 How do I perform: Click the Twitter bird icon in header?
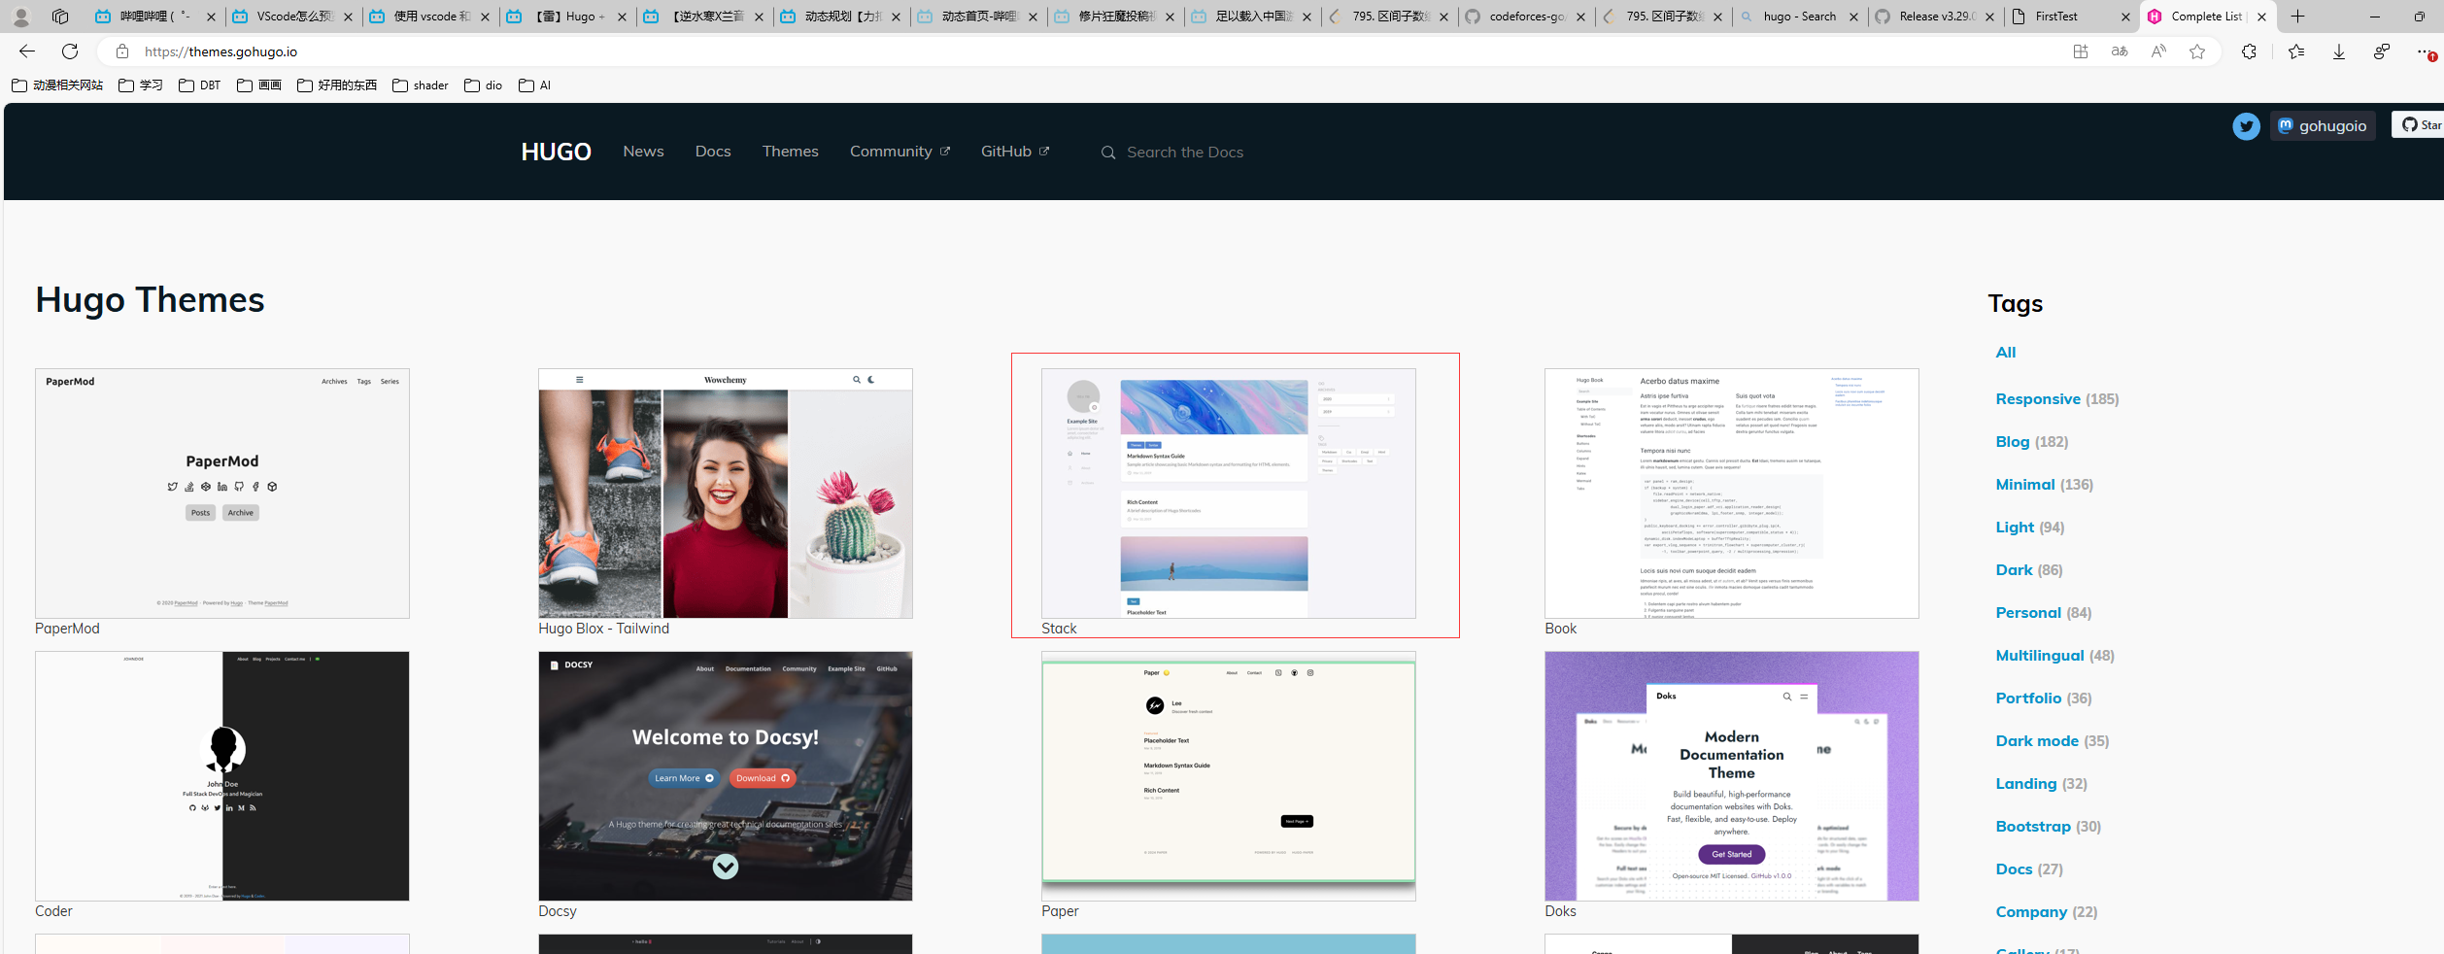pos(2245,126)
